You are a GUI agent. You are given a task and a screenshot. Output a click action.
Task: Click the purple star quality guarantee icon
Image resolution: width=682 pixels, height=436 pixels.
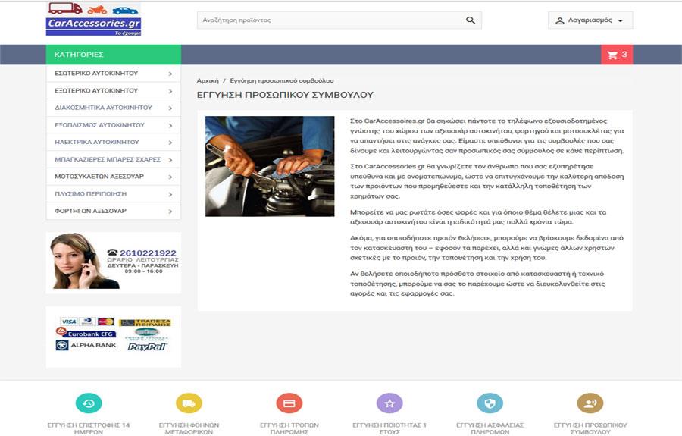389,403
